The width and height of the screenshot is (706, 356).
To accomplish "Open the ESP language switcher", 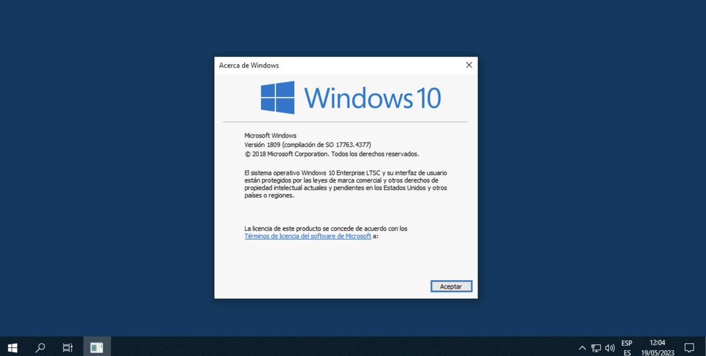I will coord(627,347).
